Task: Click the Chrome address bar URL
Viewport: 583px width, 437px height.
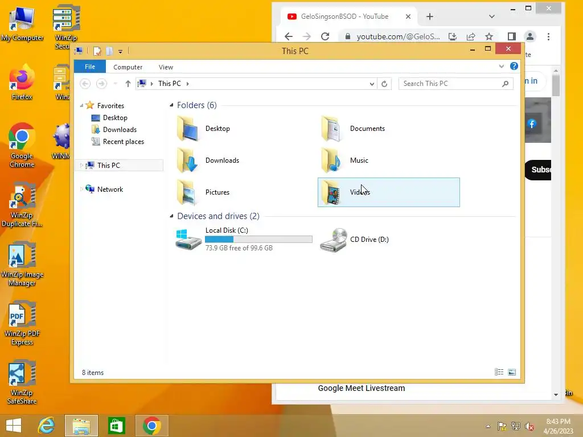Action: click(398, 36)
